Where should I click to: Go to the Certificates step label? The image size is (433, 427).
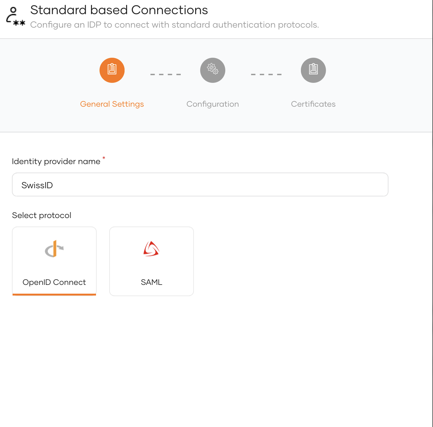click(x=313, y=104)
